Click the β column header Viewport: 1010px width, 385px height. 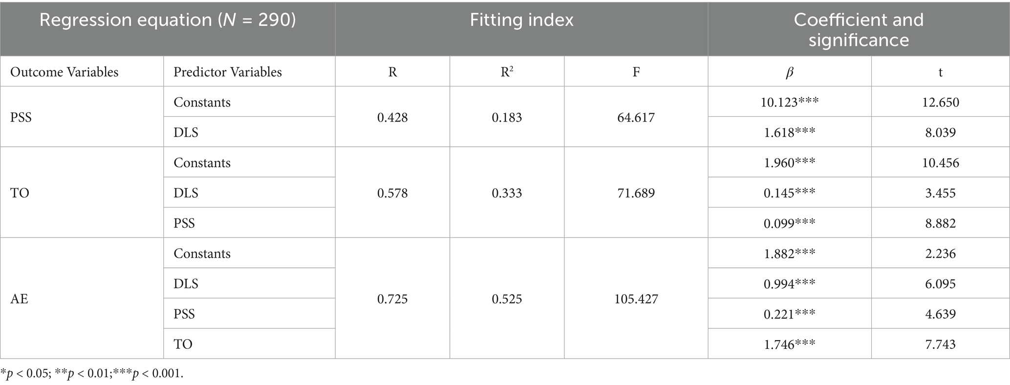(x=790, y=72)
